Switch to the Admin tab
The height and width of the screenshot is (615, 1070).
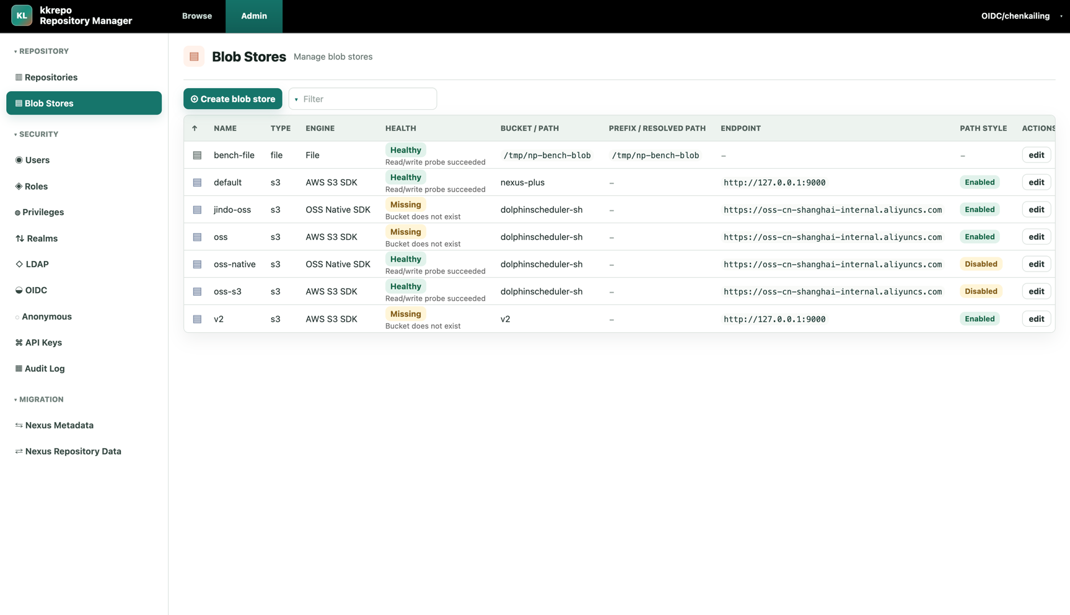tap(254, 16)
